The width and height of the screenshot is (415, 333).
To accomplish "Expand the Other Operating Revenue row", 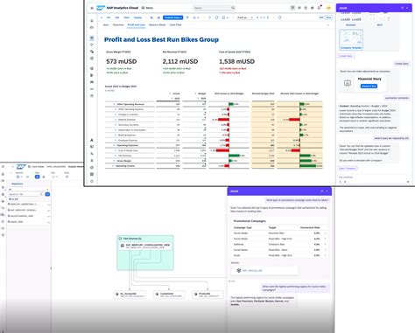I will pyautogui.click(x=114, y=104).
